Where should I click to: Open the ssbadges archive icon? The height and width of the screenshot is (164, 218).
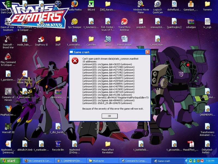[191, 22]
